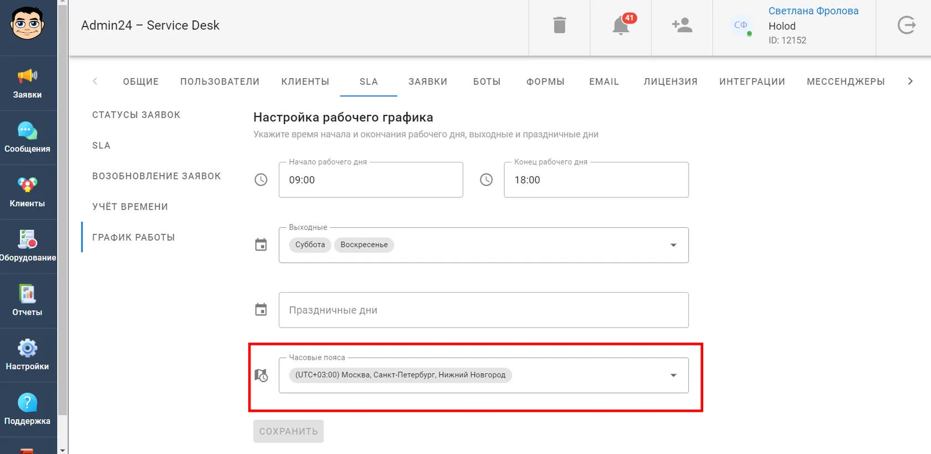Screen dimensions: 931x454
Task: Select the SLA top tab
Action: 369,81
